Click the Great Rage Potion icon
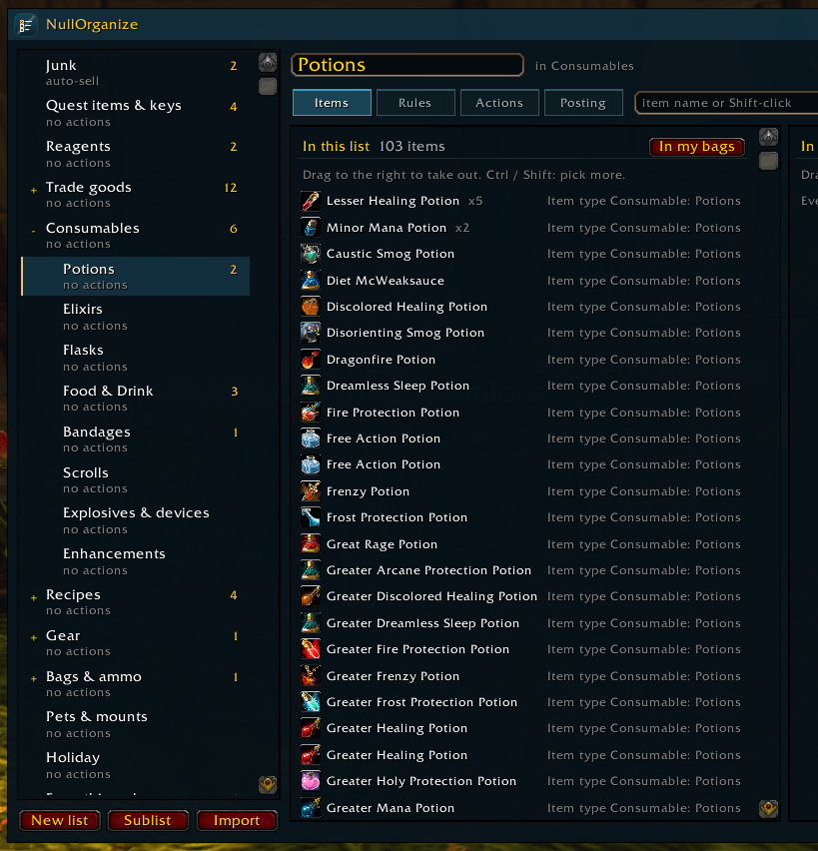The image size is (818, 851). tap(311, 543)
